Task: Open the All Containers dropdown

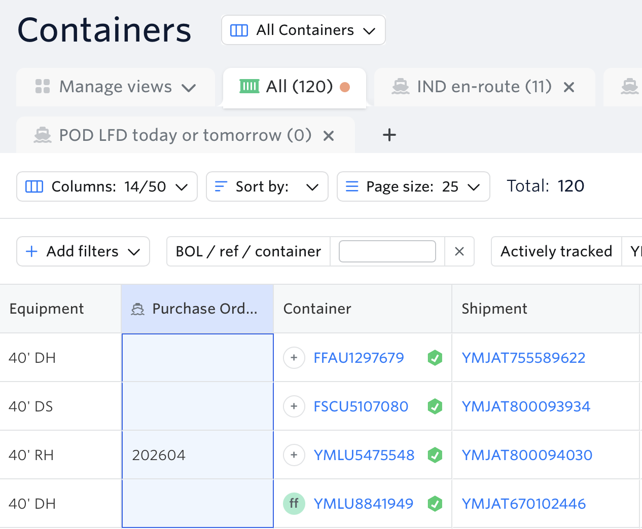Action: (303, 30)
